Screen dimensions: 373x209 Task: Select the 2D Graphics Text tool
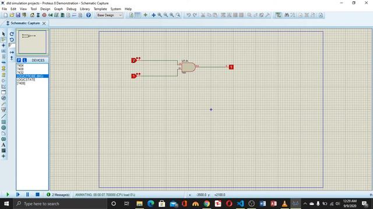pos(3,145)
